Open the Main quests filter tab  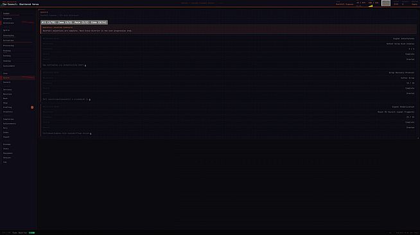point(82,22)
